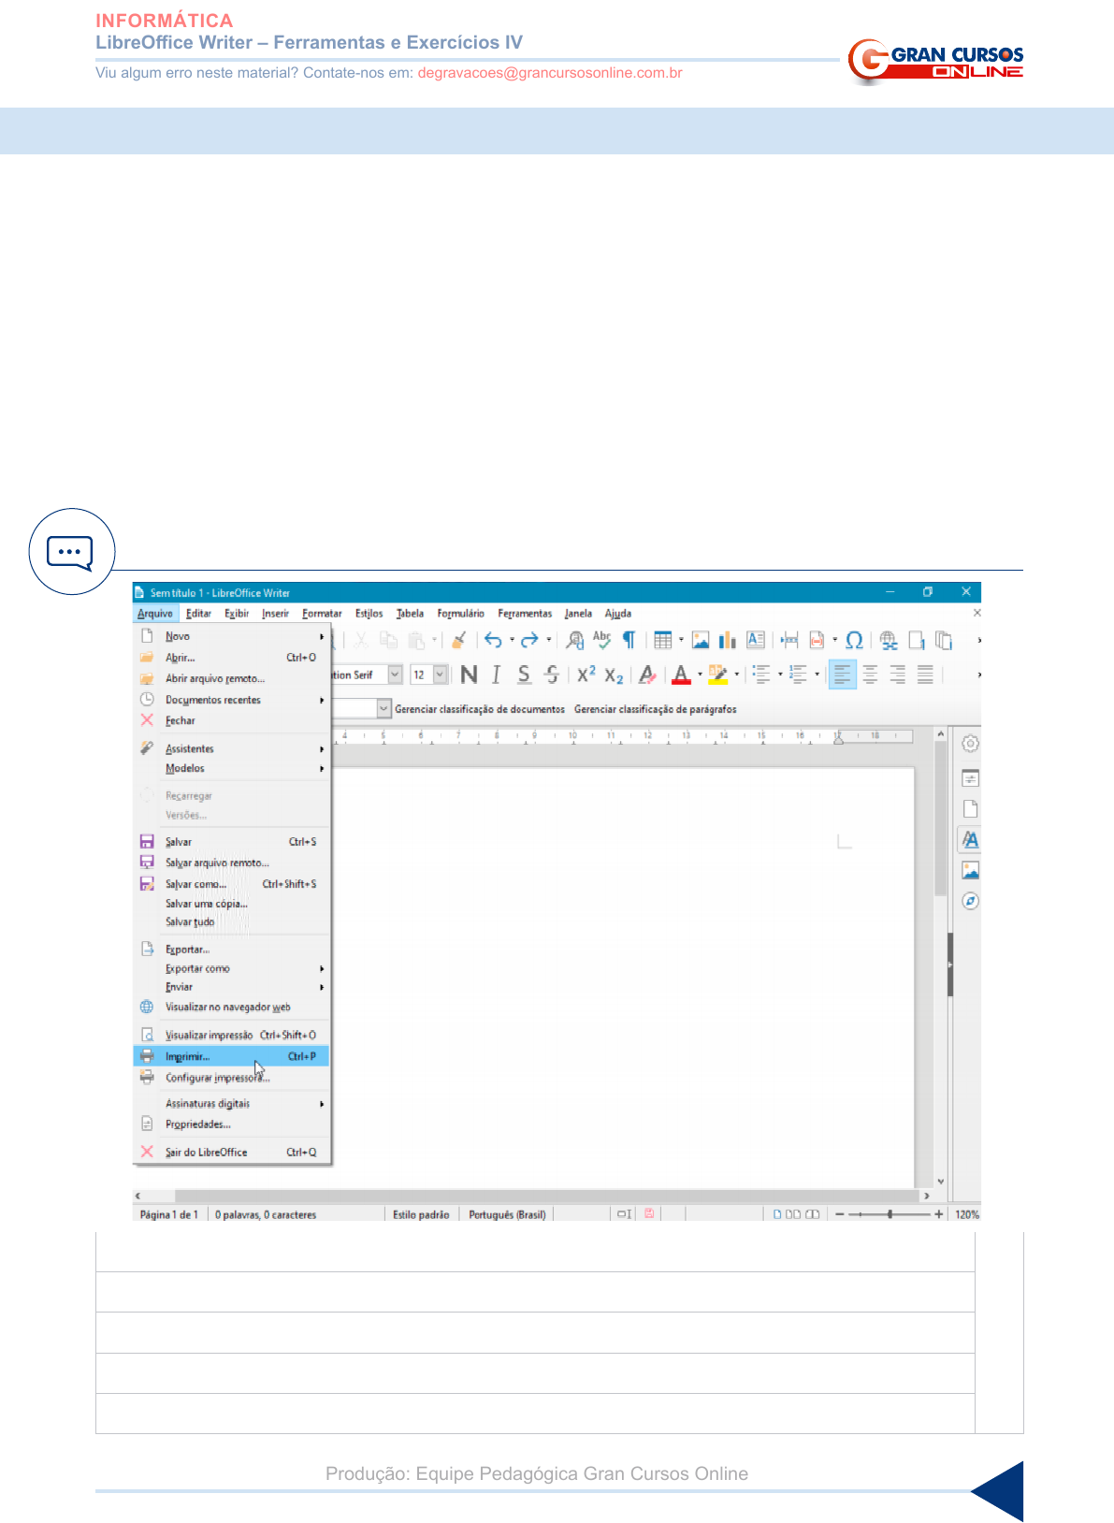
Task: Click the Insert Table icon
Action: coord(662,641)
